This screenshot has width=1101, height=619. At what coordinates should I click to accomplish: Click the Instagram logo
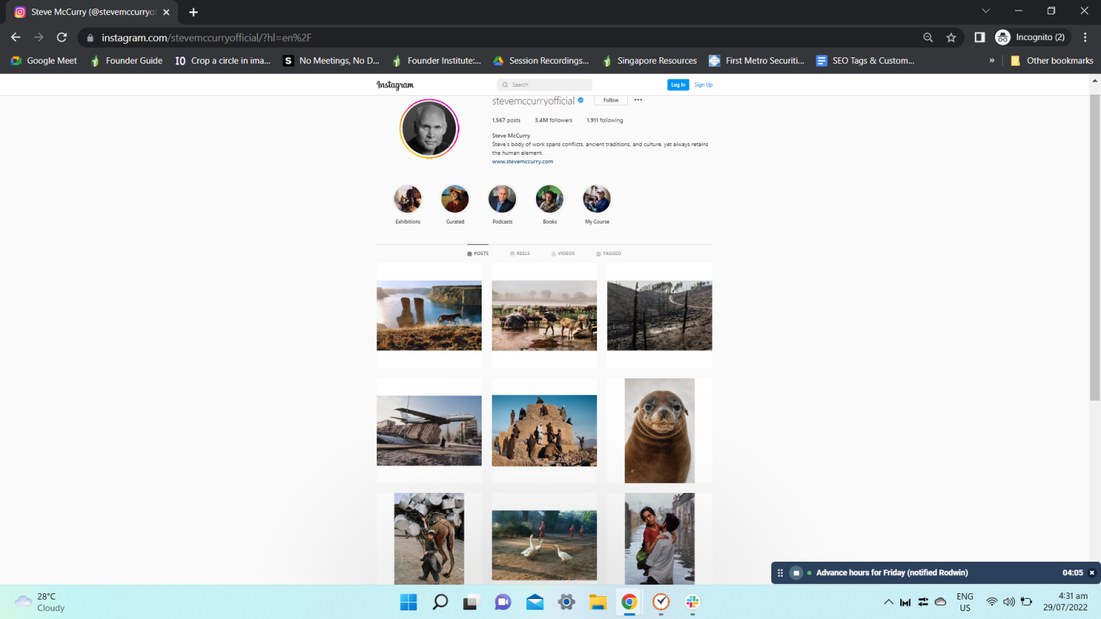pyautogui.click(x=395, y=85)
